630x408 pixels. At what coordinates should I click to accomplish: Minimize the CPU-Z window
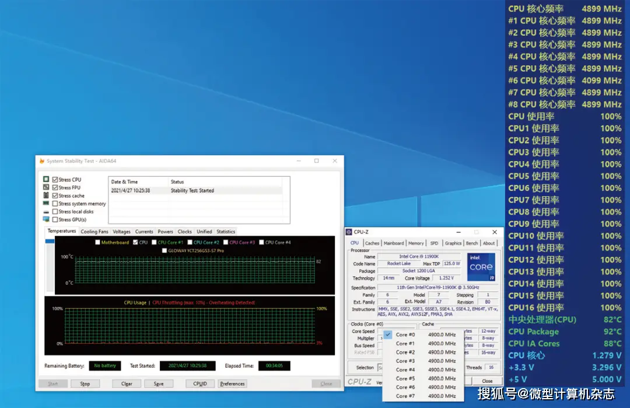pyautogui.click(x=459, y=232)
